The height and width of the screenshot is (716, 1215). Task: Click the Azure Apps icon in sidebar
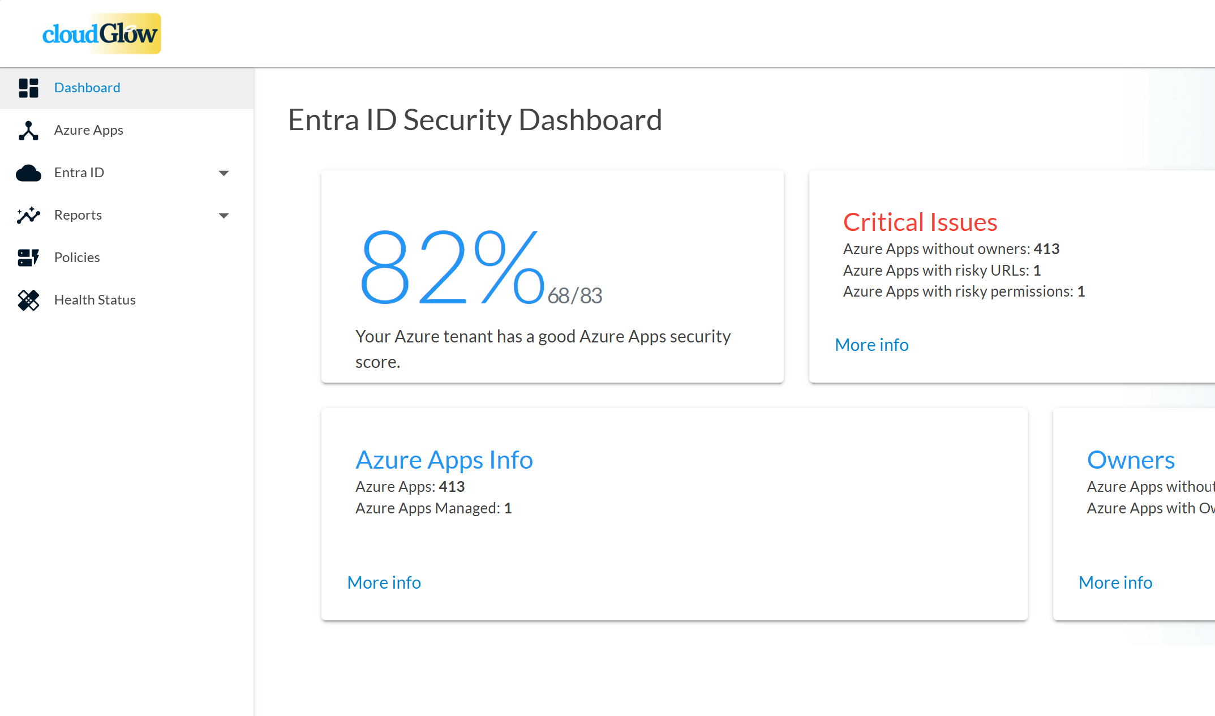(x=27, y=130)
